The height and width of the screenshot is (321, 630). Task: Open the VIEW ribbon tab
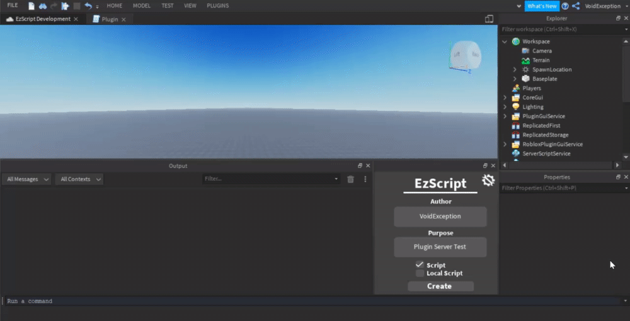click(x=190, y=6)
